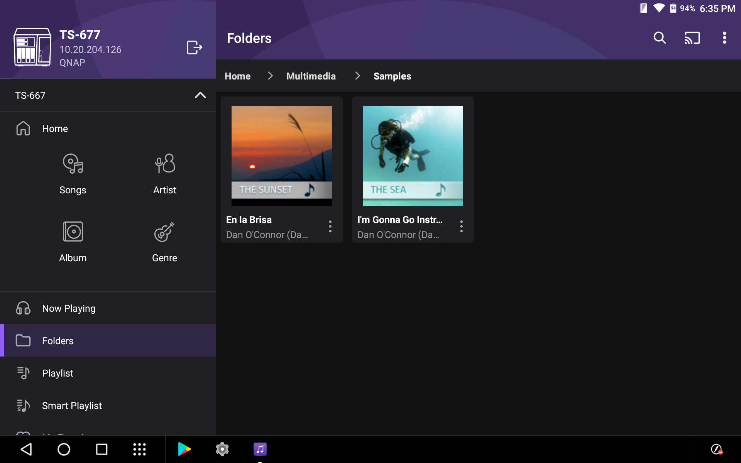Viewport: 741px width, 463px height.
Task: Navigate to Home breadcrumb
Action: pyautogui.click(x=238, y=76)
